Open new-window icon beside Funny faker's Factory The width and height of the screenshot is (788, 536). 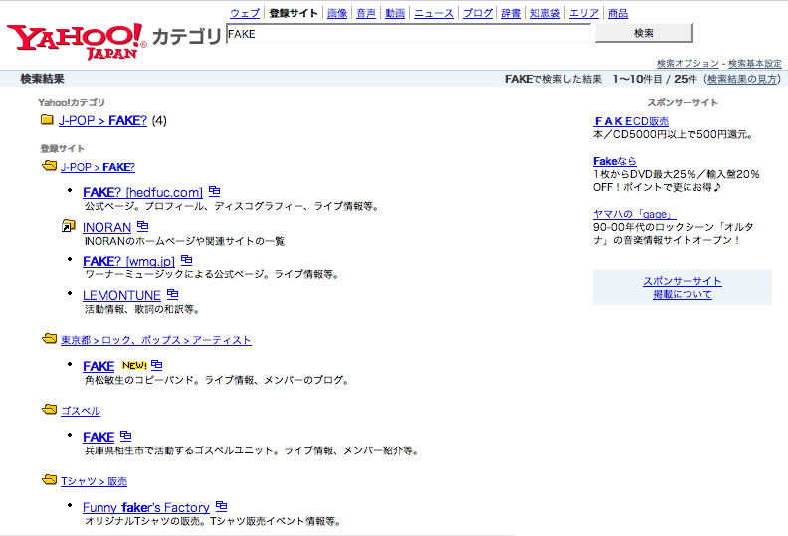coord(221,506)
